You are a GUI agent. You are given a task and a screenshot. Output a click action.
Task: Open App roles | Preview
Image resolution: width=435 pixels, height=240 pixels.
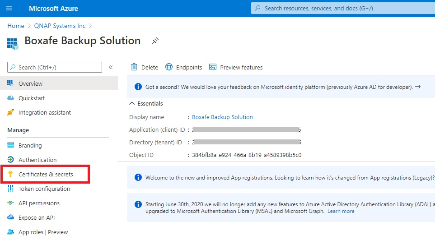[x=43, y=232]
